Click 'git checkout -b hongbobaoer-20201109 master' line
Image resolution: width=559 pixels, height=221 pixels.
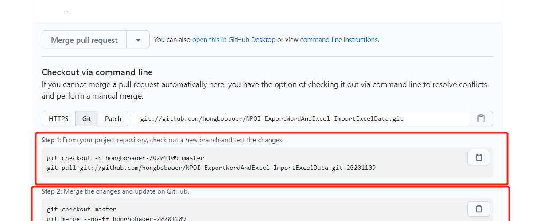pyautogui.click(x=125, y=158)
